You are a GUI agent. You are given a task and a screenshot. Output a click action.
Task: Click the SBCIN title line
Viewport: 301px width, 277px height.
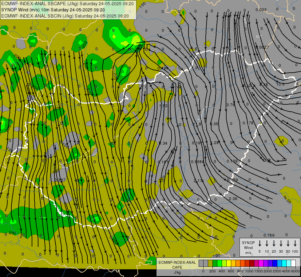click(x=65, y=16)
